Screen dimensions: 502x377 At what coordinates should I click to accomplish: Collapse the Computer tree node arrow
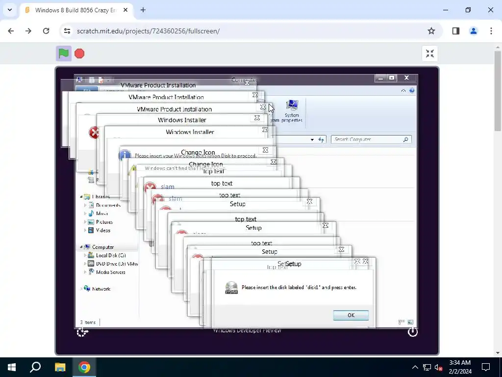coord(81,247)
